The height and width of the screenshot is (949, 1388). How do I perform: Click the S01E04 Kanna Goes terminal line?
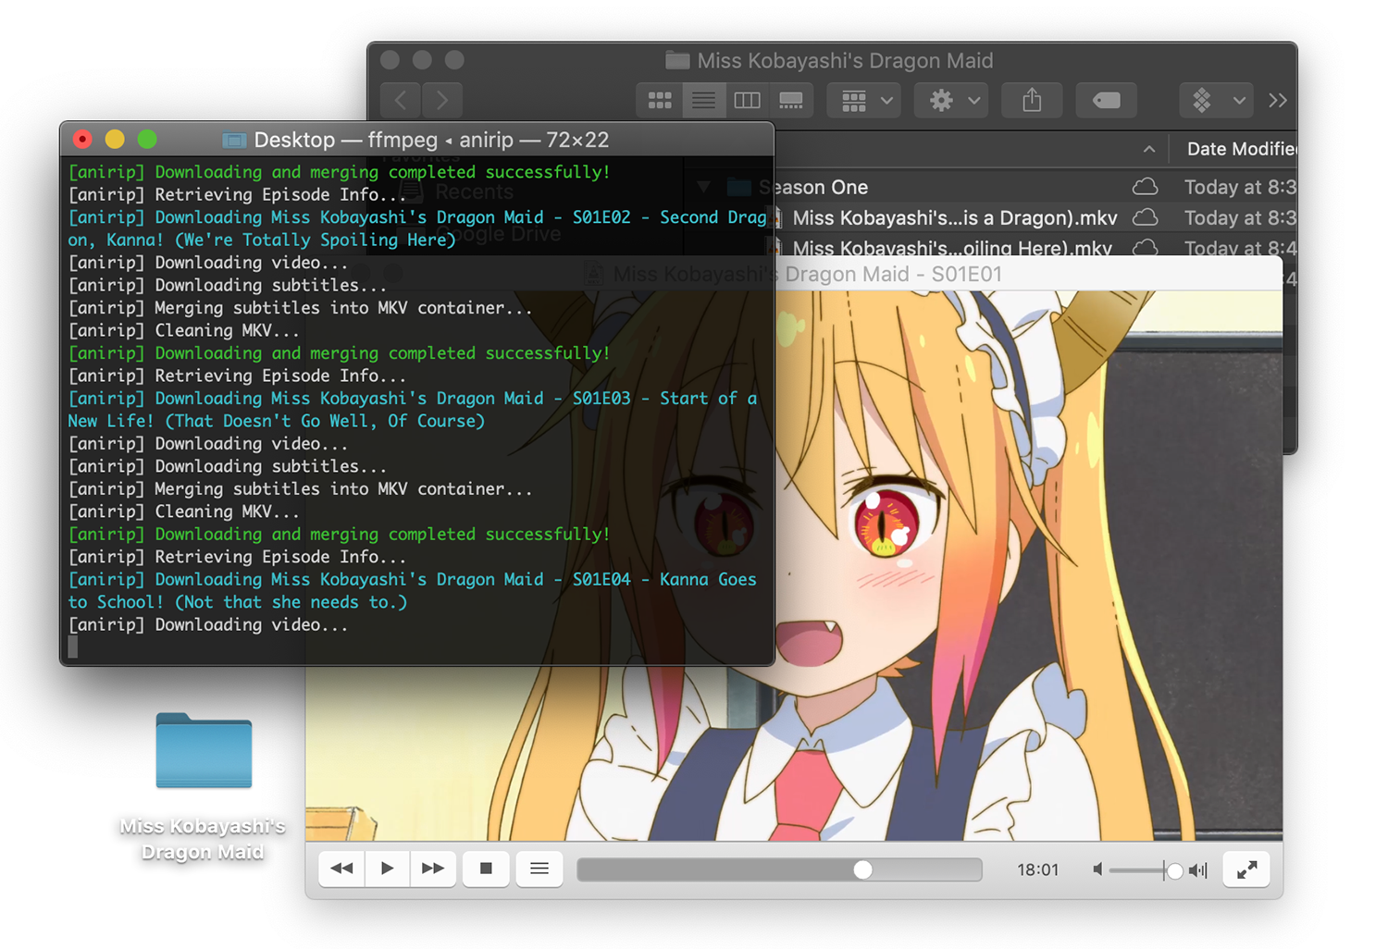(413, 580)
